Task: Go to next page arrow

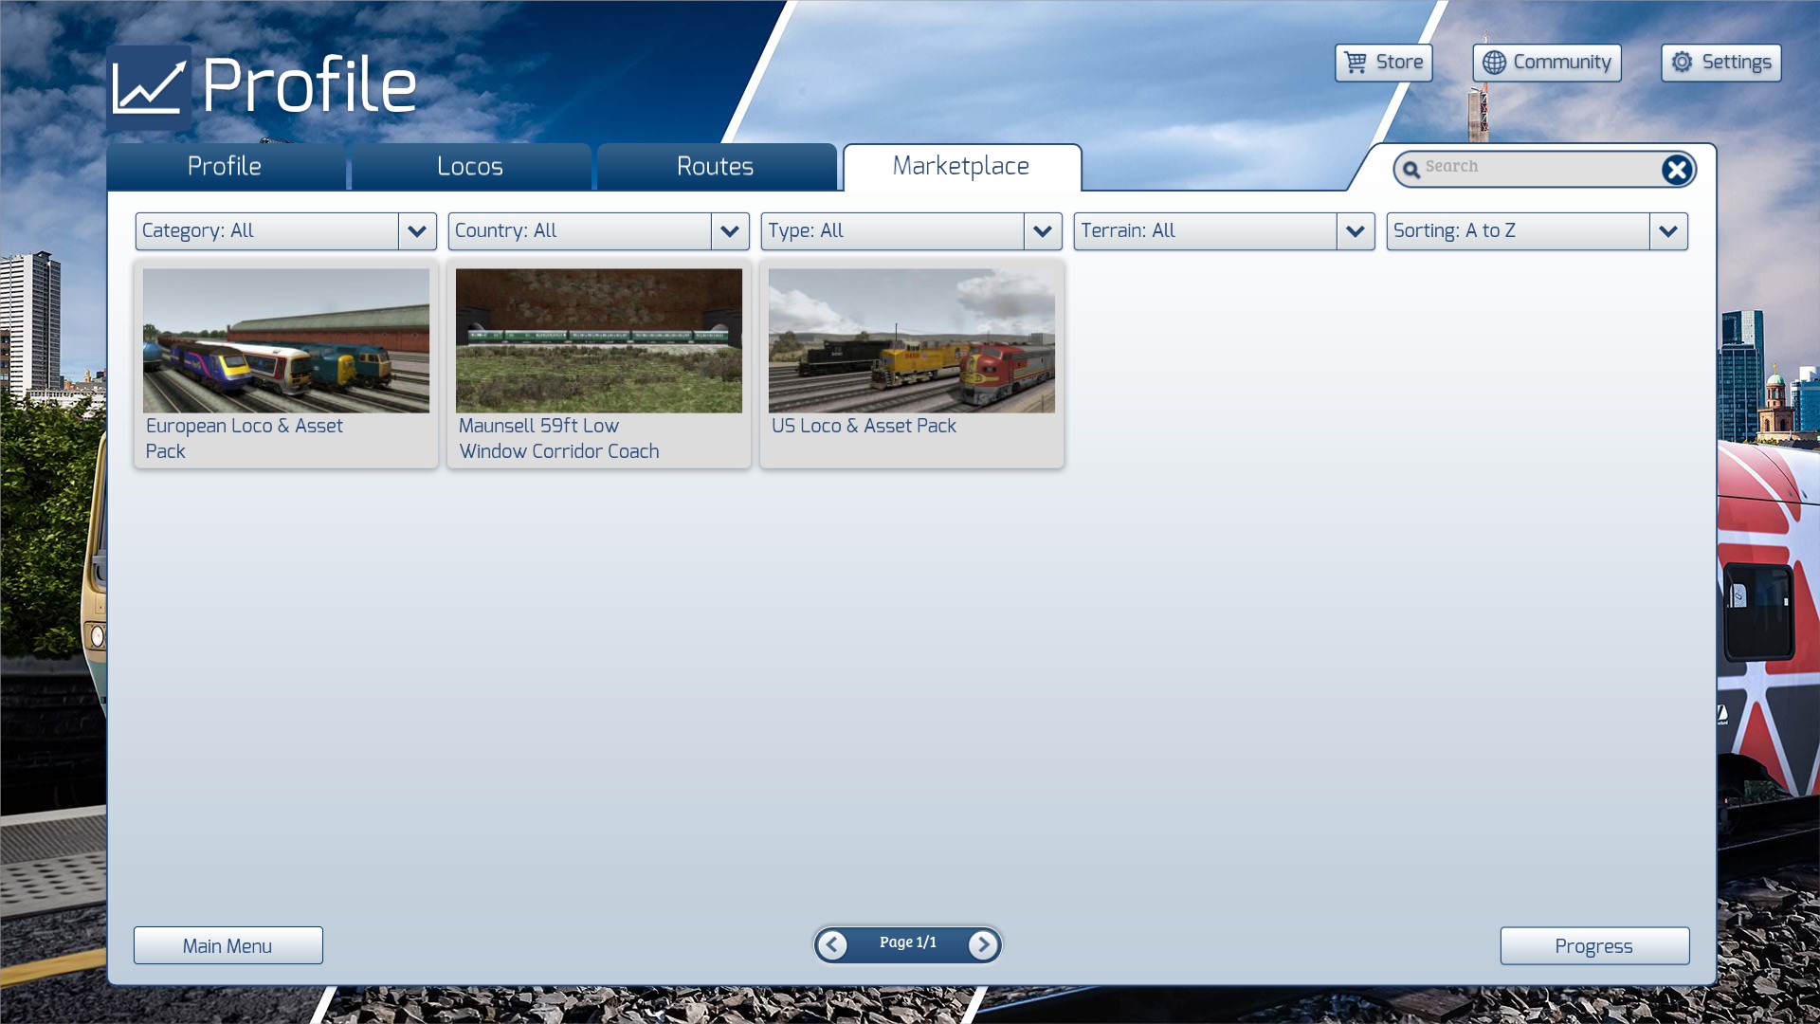Action: point(983,944)
